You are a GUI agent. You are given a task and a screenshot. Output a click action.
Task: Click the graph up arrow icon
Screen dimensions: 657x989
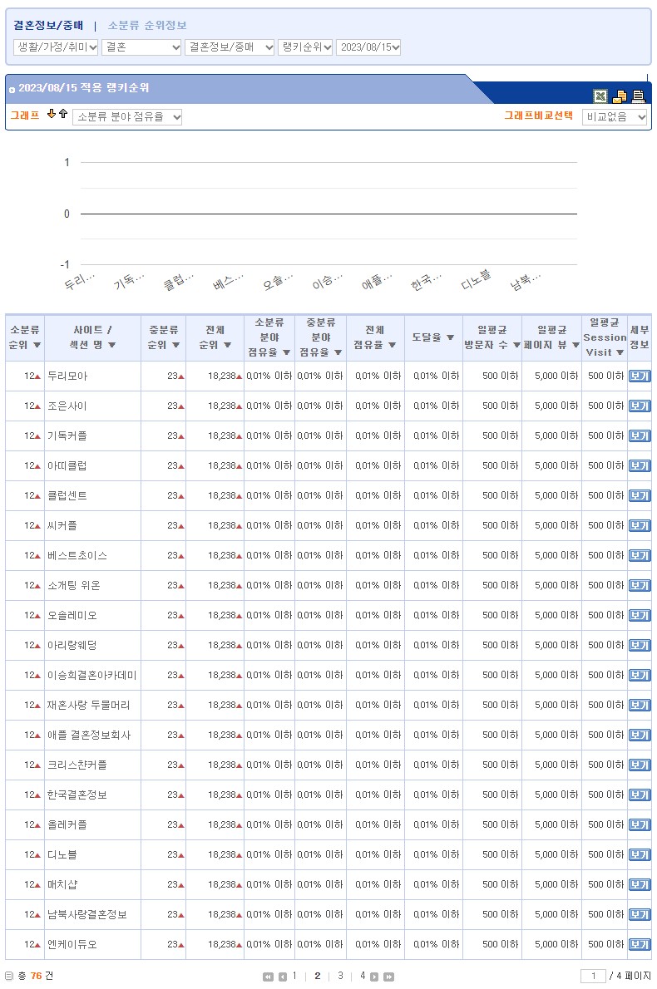(x=63, y=114)
